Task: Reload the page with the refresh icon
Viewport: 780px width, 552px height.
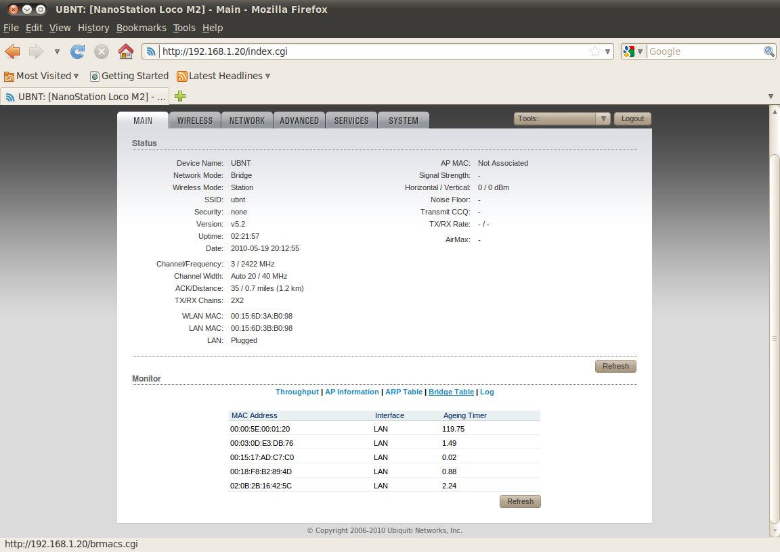Action: tap(78, 51)
